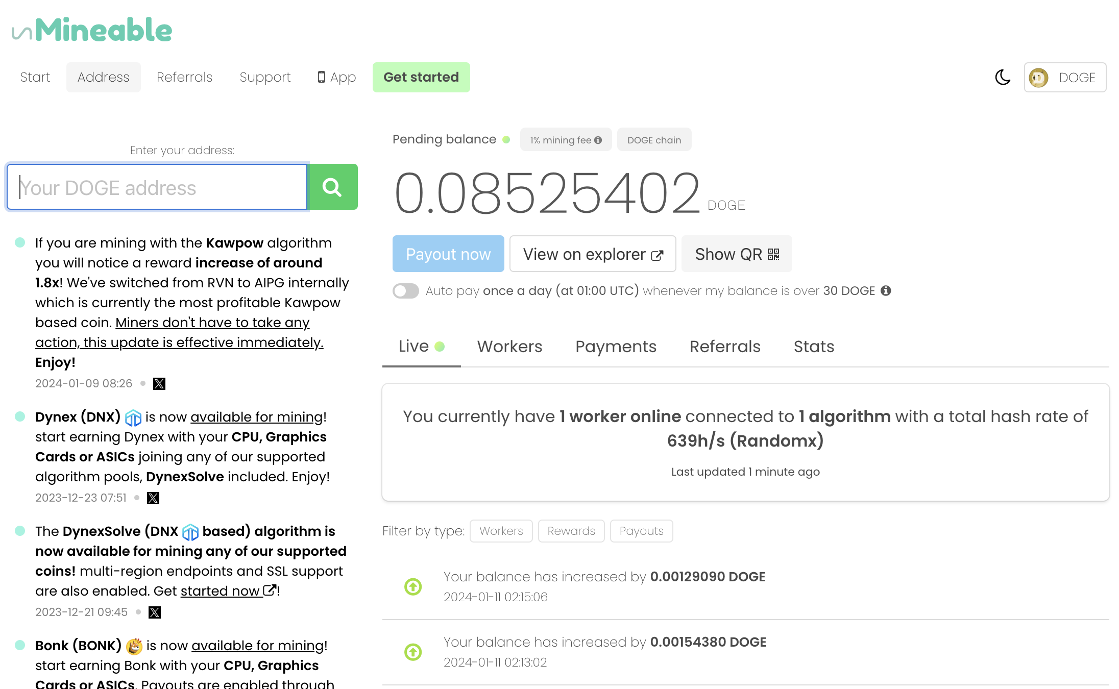The height and width of the screenshot is (689, 1119).
Task: Click the Get started button
Action: click(x=421, y=78)
